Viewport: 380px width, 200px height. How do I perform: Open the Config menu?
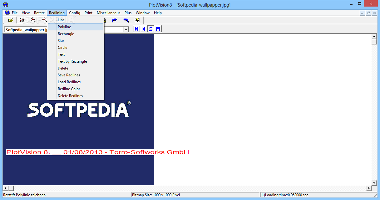[x=75, y=13]
